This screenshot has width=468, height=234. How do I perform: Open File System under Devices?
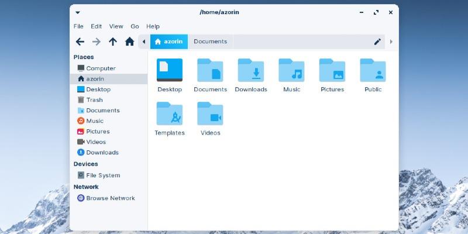point(102,175)
